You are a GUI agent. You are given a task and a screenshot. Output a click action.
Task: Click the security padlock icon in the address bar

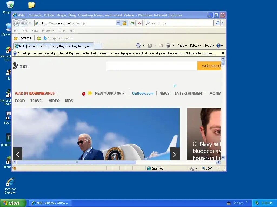[x=124, y=23]
